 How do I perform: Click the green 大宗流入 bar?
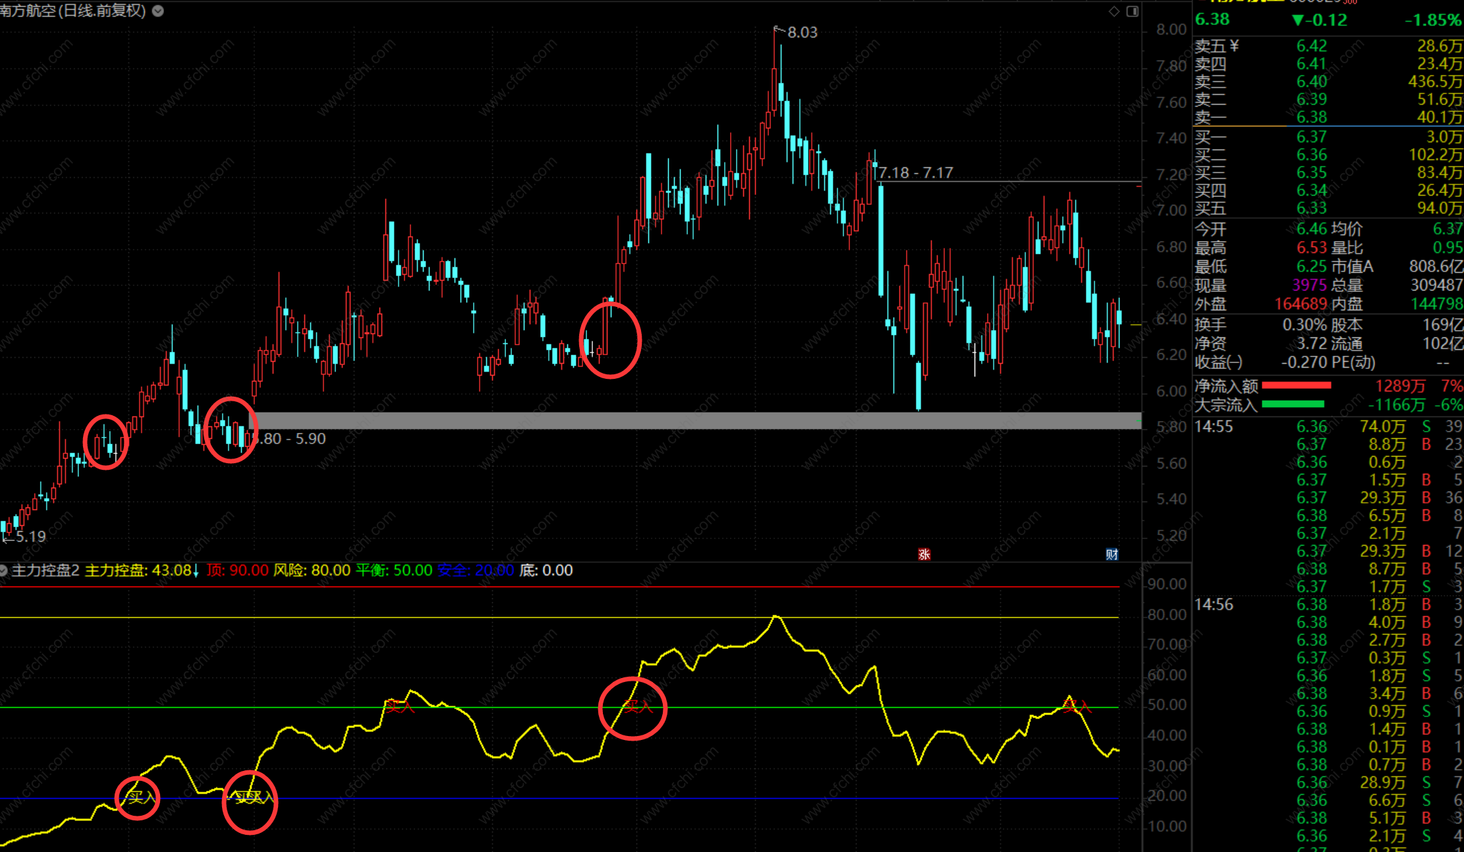pyautogui.click(x=1292, y=404)
